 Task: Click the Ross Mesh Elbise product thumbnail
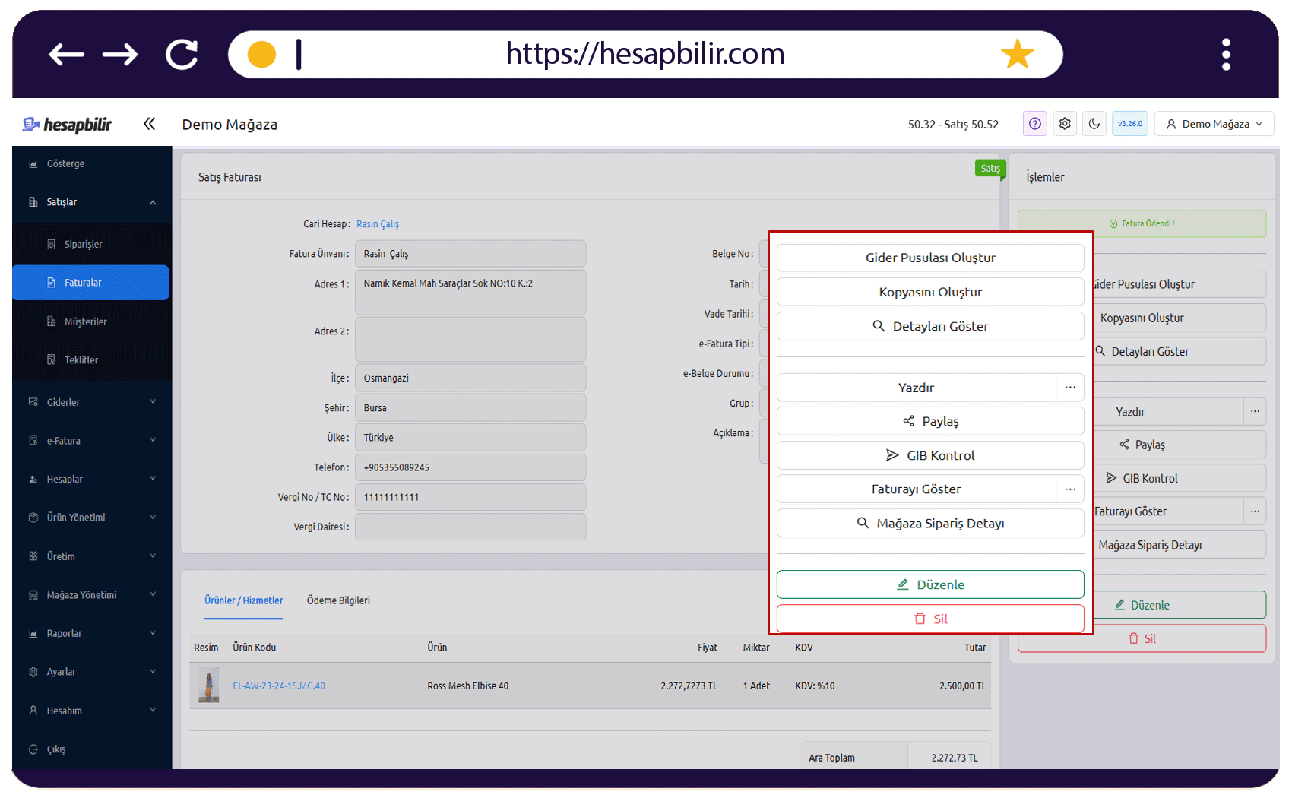pos(208,685)
